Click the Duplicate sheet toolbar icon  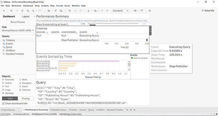click(x=55, y=11)
